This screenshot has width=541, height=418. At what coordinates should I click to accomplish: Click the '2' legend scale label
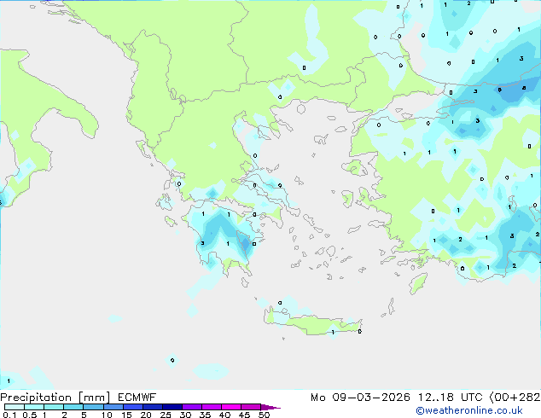point(64,415)
